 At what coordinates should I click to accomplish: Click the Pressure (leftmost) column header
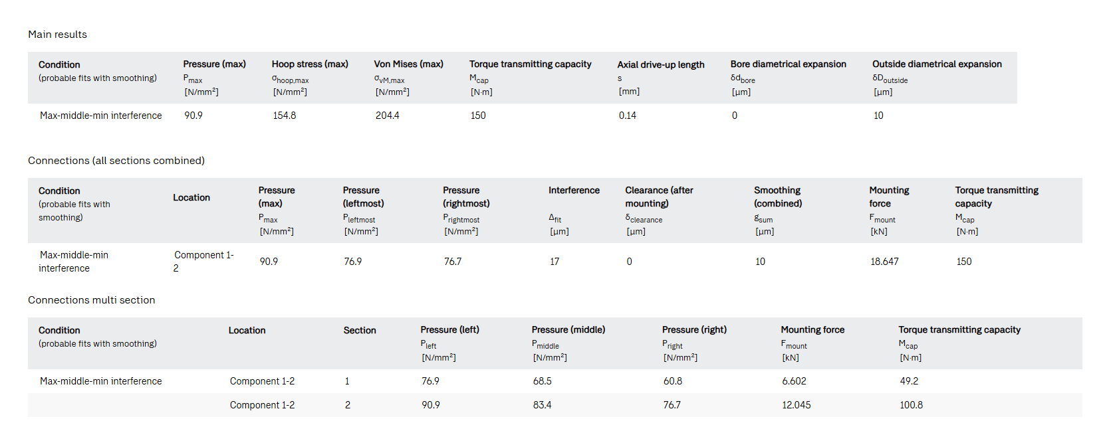363,197
